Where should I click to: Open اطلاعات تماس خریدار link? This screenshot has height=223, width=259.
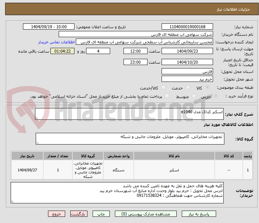coord(57,42)
